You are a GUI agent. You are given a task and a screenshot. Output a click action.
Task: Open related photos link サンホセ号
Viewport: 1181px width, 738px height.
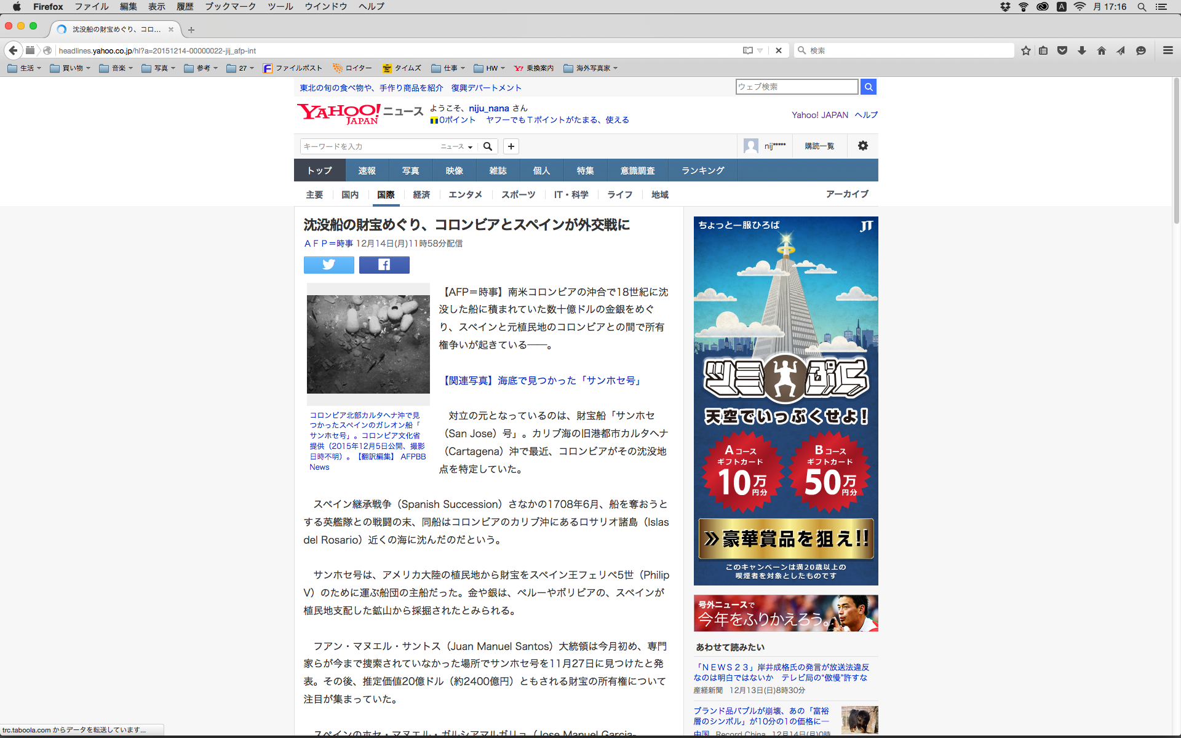[x=542, y=381]
